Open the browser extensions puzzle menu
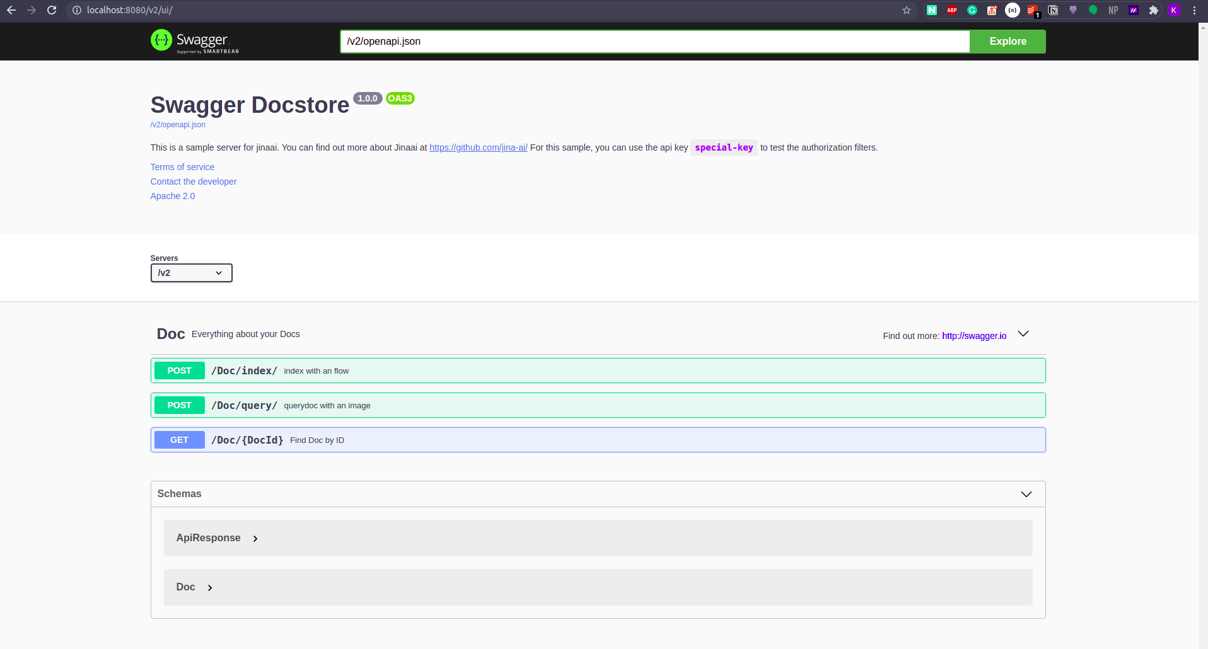 (1154, 10)
